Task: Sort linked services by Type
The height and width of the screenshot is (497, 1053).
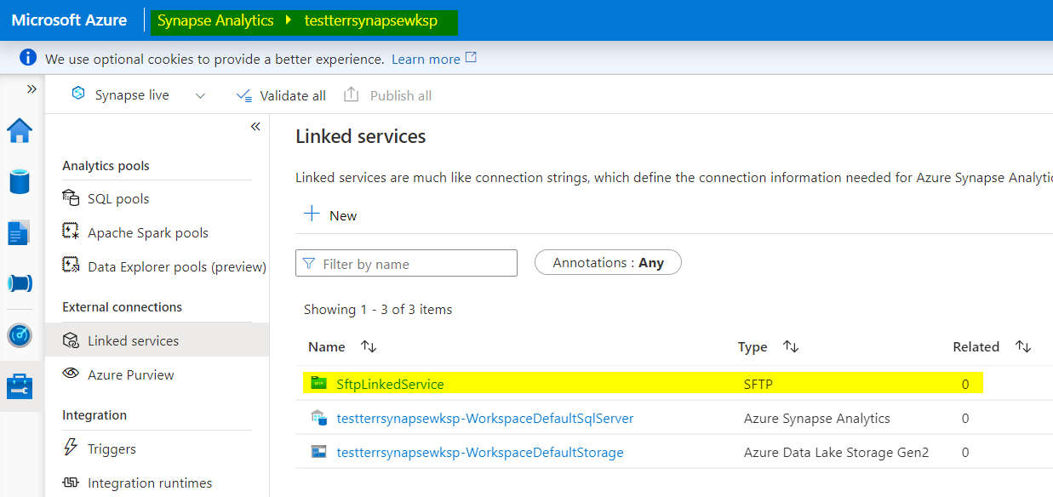Action: pyautogui.click(x=791, y=346)
